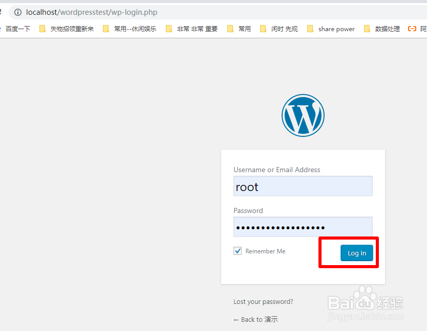
Task: Click the orange bracket bookmark icon
Action: pos(412,29)
